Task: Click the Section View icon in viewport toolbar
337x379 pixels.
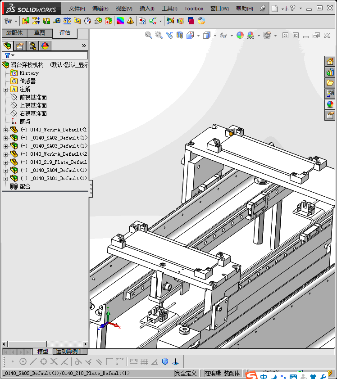Action: (x=180, y=35)
